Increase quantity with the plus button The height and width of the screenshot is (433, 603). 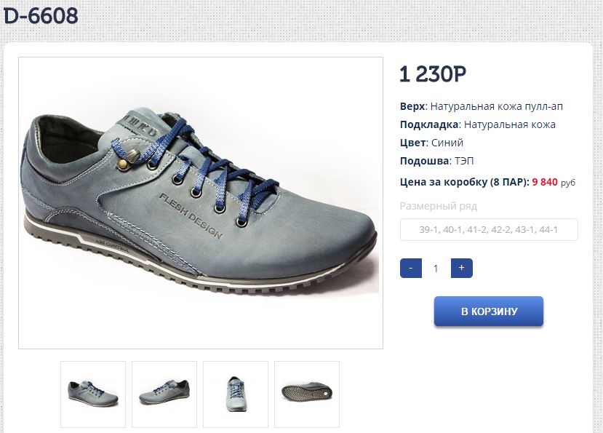(462, 268)
